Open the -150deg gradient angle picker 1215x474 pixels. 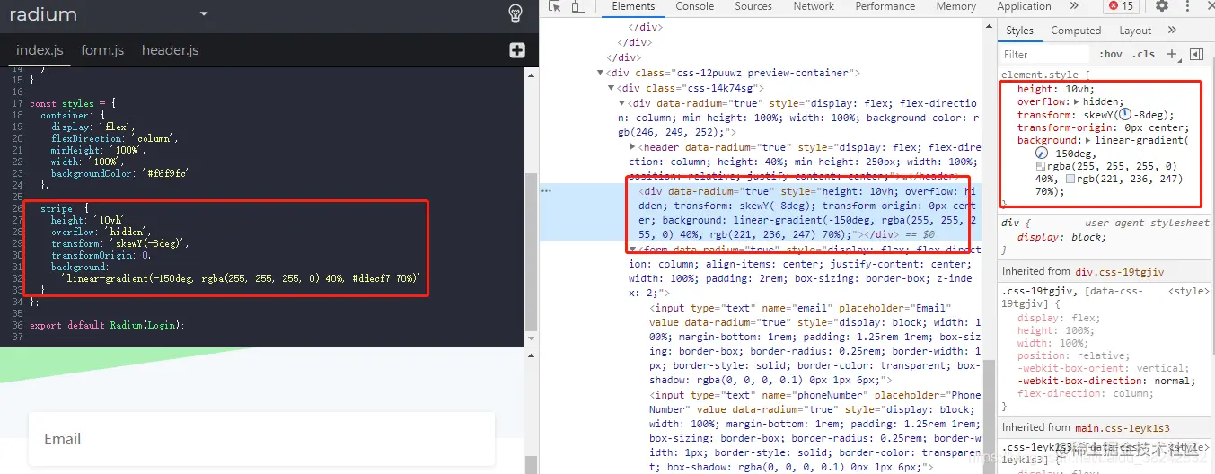pyautogui.click(x=1042, y=154)
